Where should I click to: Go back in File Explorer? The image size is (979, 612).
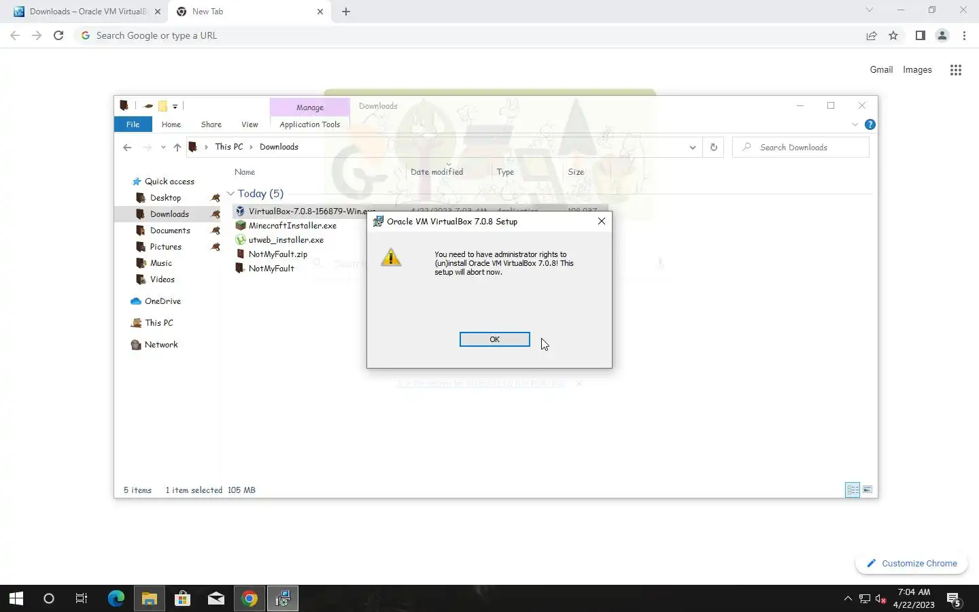pyautogui.click(x=127, y=147)
